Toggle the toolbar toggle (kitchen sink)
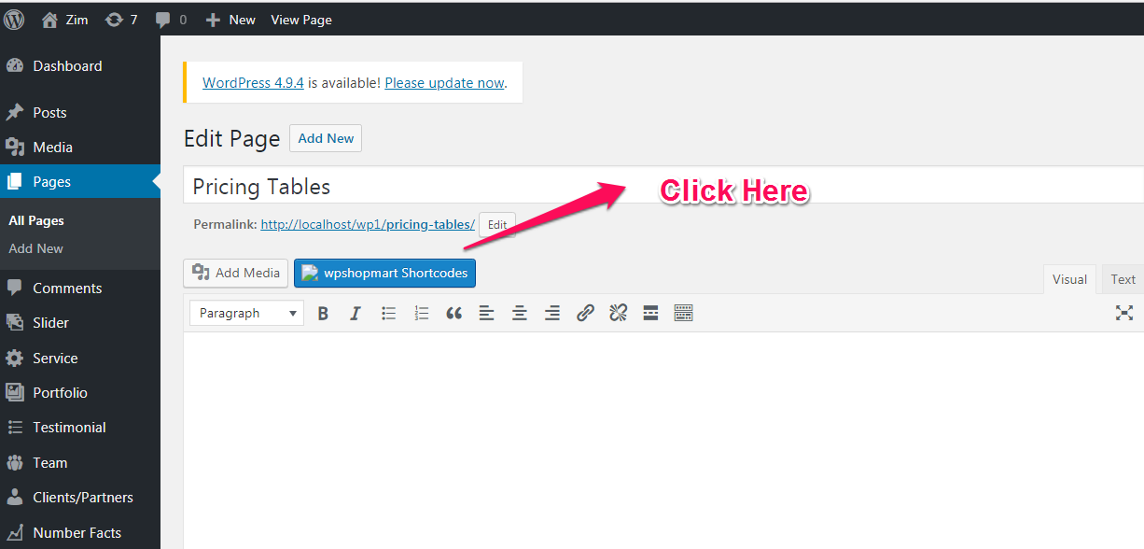The width and height of the screenshot is (1144, 549). click(683, 314)
